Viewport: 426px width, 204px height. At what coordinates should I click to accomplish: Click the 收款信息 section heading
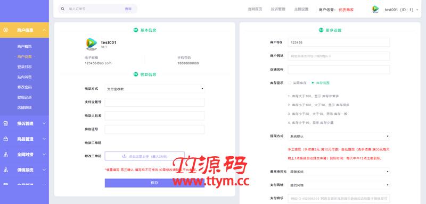[x=148, y=74]
